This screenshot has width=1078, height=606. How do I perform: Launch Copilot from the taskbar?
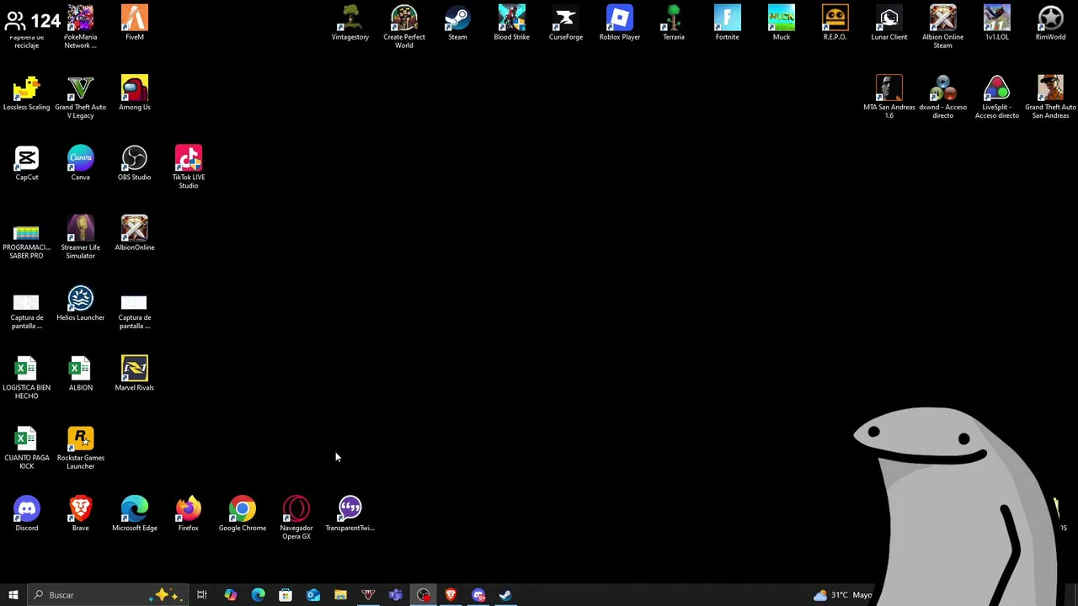click(230, 595)
